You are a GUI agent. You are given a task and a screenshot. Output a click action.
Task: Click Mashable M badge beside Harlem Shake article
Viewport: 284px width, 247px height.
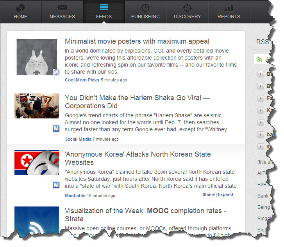[x=56, y=129]
